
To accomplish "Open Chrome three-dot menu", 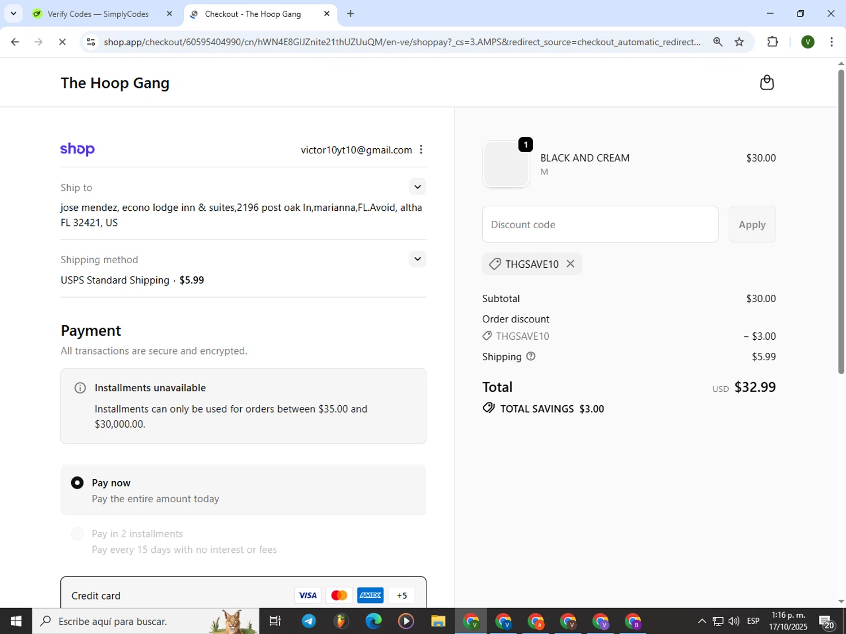I will pos(831,42).
